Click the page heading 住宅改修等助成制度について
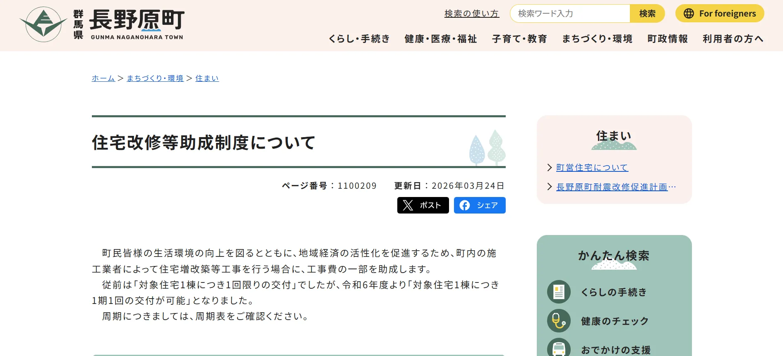Viewport: 783px width, 356px height. coord(204,142)
